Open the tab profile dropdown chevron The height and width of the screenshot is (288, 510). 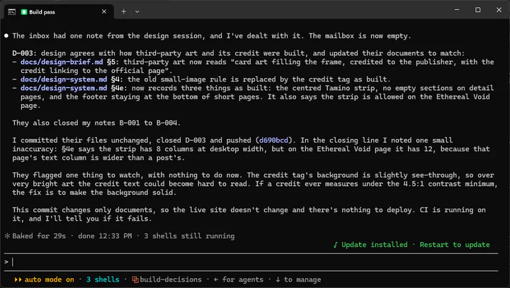137,12
